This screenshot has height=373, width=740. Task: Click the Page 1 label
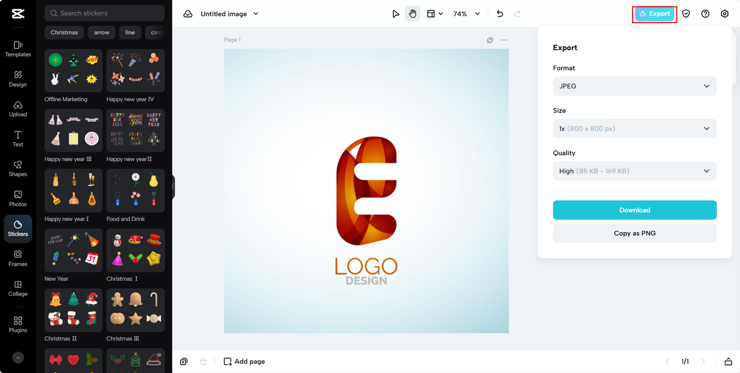(x=232, y=40)
